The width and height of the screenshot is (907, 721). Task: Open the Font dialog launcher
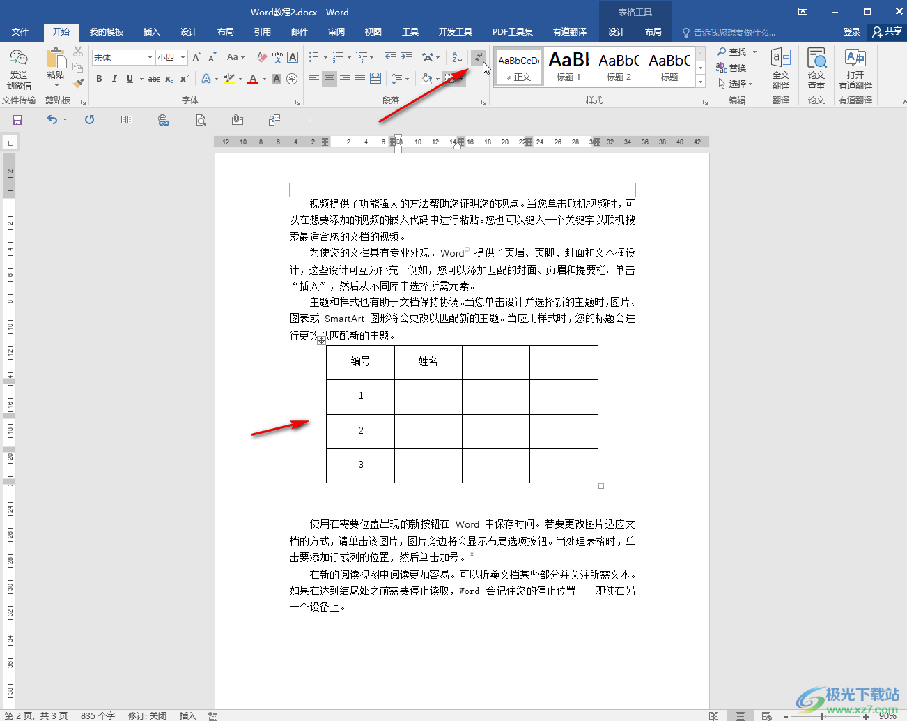pos(297,102)
